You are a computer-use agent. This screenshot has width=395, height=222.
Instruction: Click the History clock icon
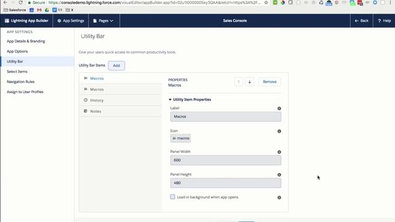coord(86,100)
